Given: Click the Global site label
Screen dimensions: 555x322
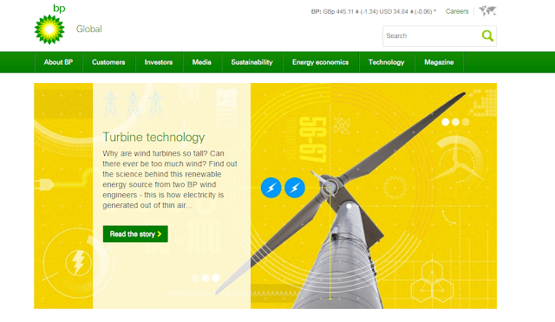Looking at the screenshot, I should (x=88, y=29).
